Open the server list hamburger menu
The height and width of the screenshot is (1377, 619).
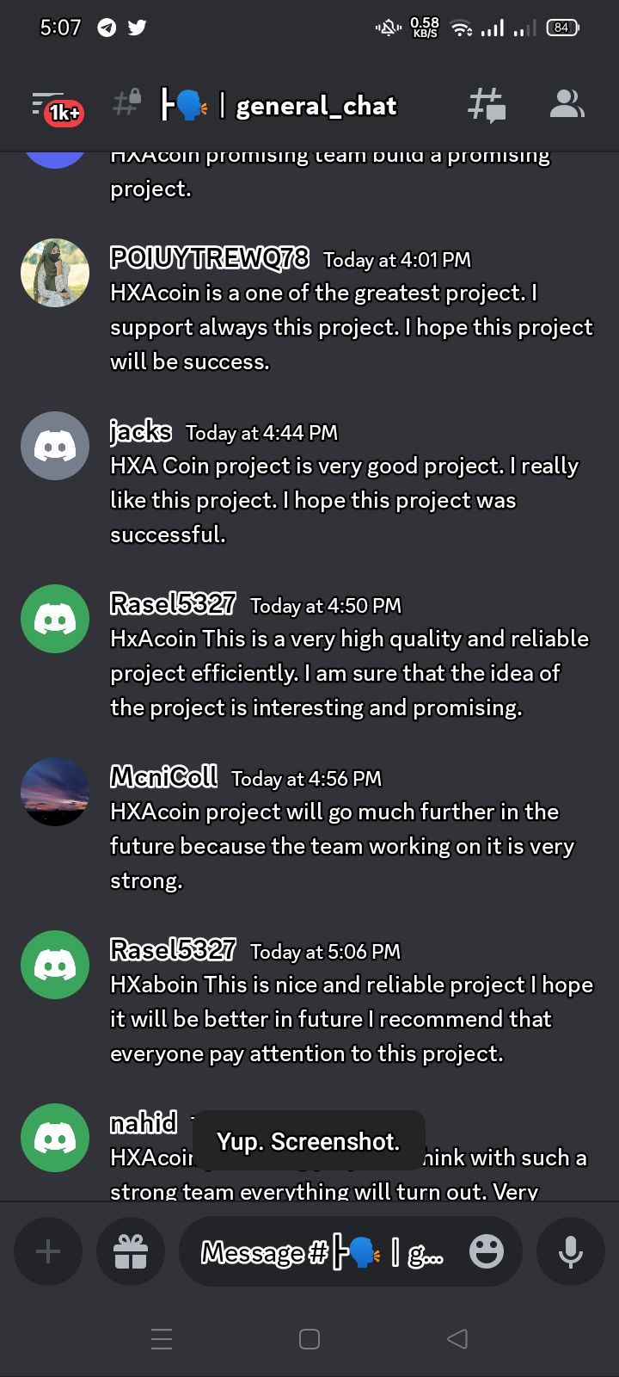(x=48, y=105)
